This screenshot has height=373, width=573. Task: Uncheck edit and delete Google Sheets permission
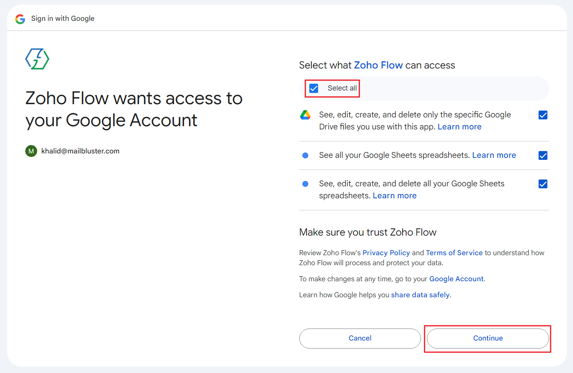point(543,184)
